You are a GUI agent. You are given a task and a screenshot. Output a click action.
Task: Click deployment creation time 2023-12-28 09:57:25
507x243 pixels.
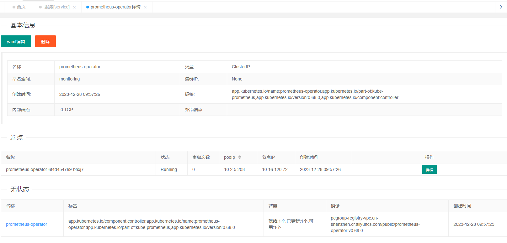point(474,224)
